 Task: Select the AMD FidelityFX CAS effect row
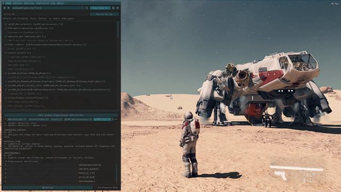tap(40, 41)
